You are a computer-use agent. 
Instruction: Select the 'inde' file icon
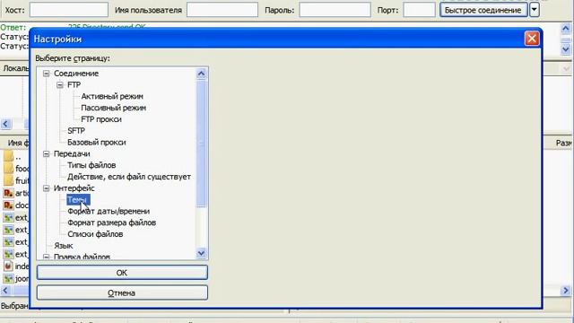click(8, 266)
